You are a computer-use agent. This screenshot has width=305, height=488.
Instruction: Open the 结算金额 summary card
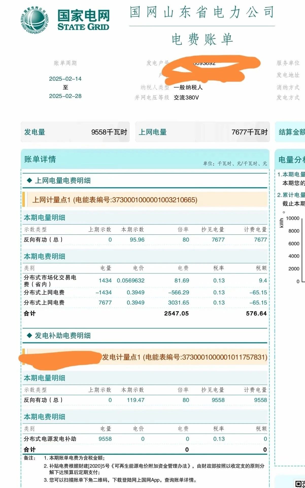(291, 132)
